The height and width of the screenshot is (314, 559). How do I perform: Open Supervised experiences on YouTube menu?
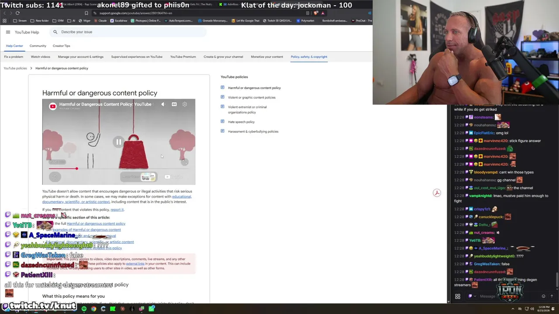[x=137, y=57]
